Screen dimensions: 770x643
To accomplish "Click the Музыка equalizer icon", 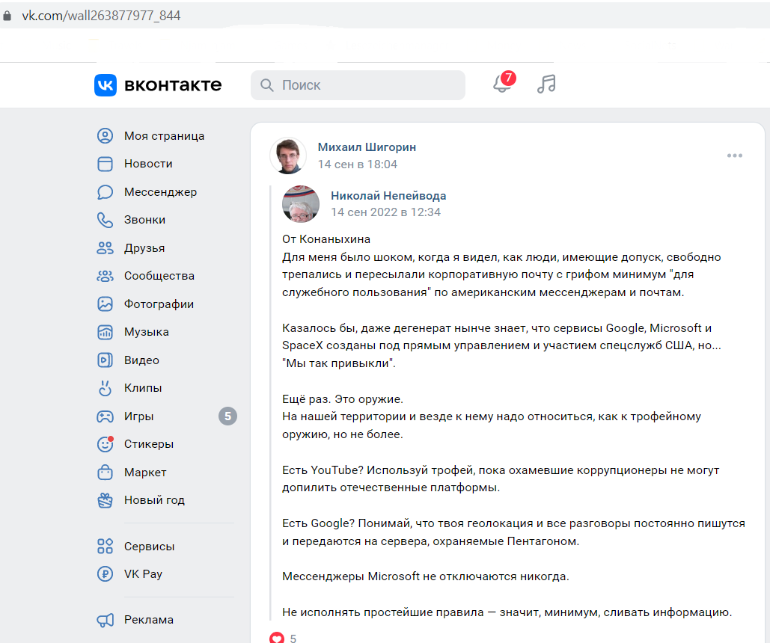I will (105, 332).
